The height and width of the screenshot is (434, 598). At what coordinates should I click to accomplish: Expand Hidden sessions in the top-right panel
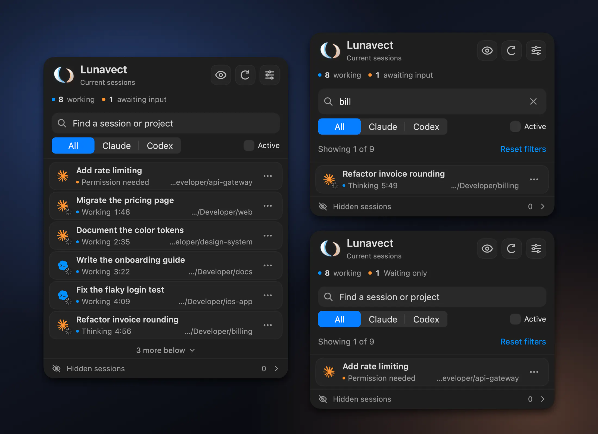(x=432, y=207)
